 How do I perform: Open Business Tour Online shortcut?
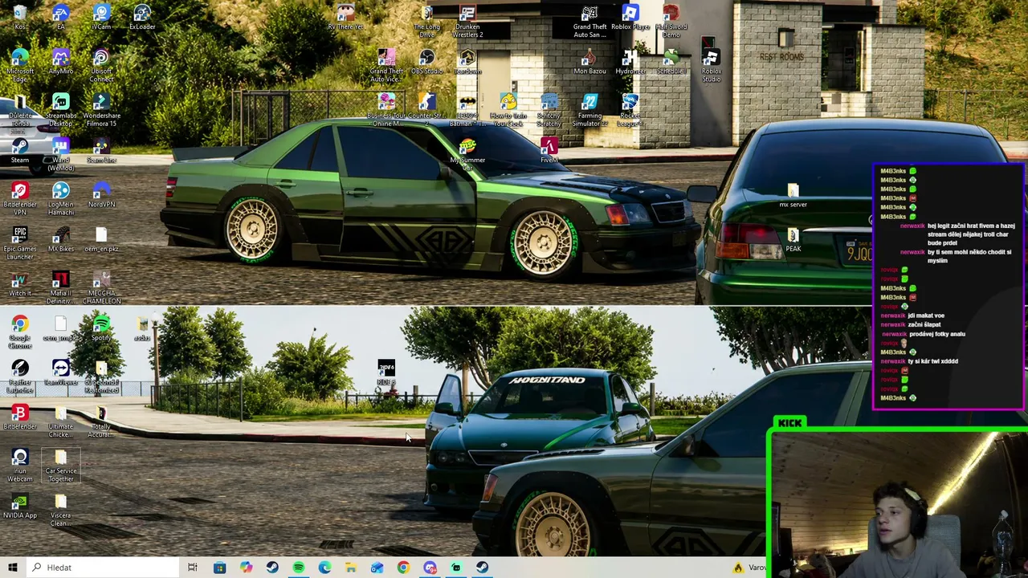386,110
